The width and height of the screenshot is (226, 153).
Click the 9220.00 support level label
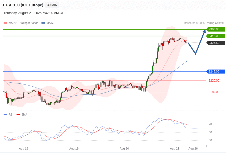[214, 80]
